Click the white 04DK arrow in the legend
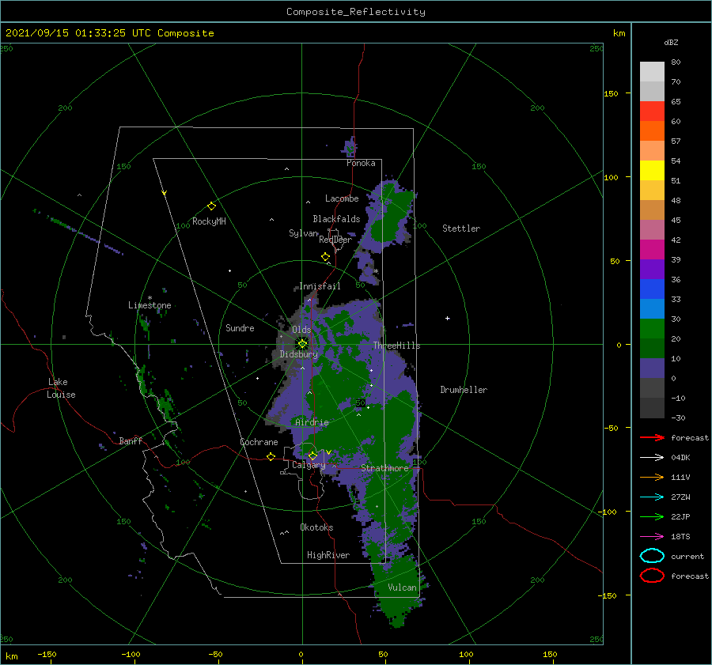712x665 pixels. coord(652,457)
